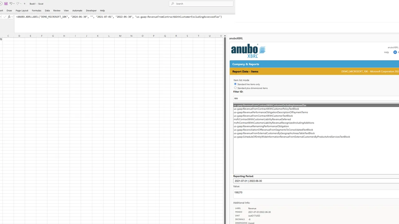Select column R header
399x224 pixels.
[176, 36]
